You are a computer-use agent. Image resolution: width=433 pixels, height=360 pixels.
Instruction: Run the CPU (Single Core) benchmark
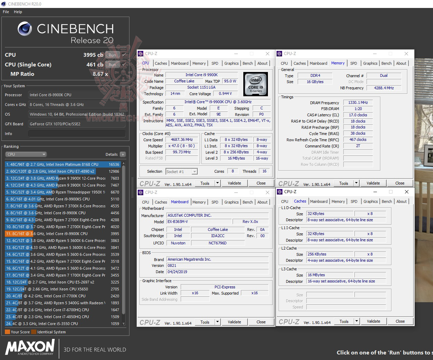[x=112, y=65]
